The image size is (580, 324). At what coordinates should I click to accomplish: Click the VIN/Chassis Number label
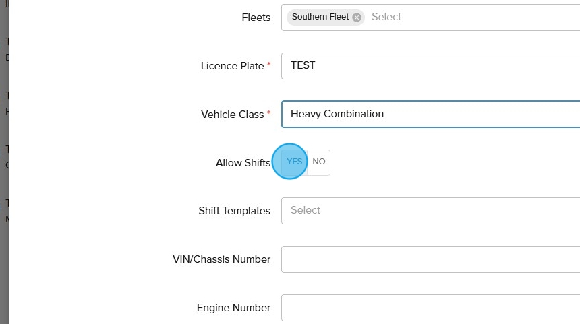pyautogui.click(x=221, y=259)
